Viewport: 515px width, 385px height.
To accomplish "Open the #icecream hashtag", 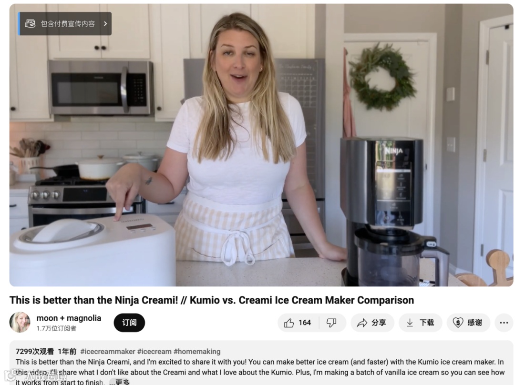I will (x=154, y=352).
